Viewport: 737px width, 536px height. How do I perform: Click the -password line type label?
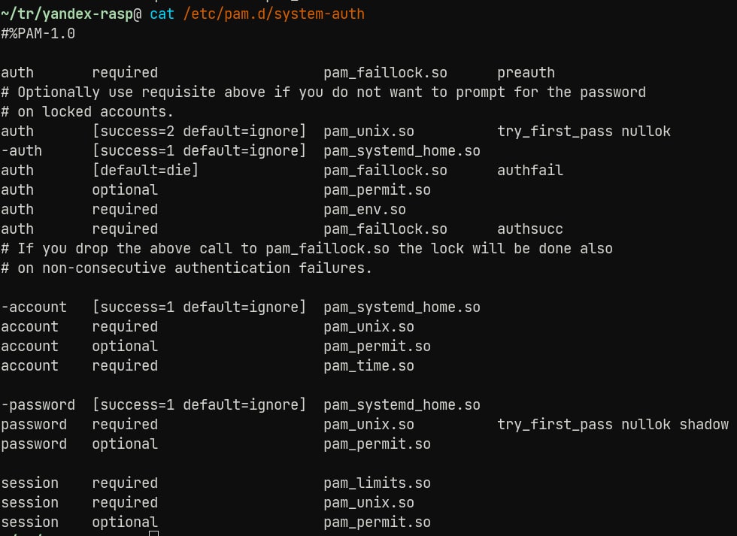point(38,405)
